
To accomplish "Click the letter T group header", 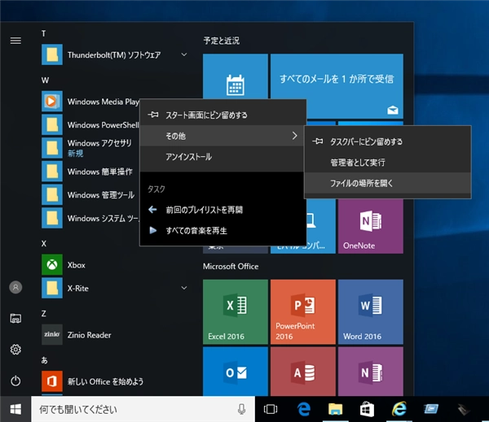I will click(x=44, y=33).
